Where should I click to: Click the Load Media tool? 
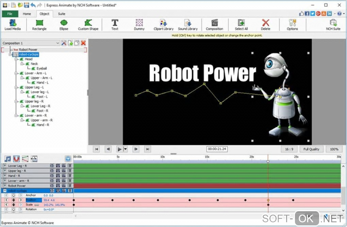[x=13, y=25]
